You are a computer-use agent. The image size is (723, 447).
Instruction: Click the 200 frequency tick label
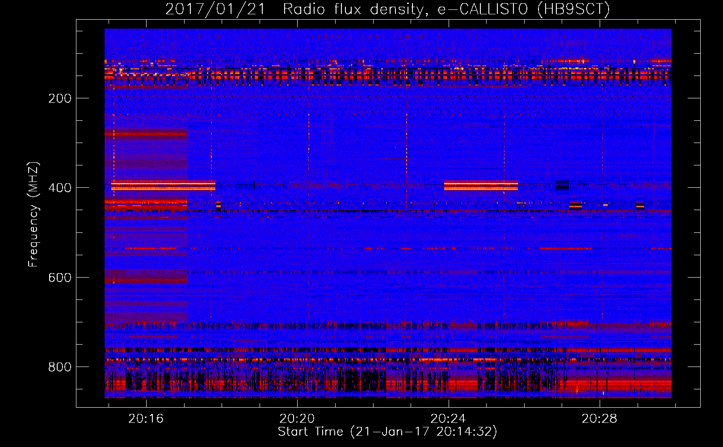[60, 98]
